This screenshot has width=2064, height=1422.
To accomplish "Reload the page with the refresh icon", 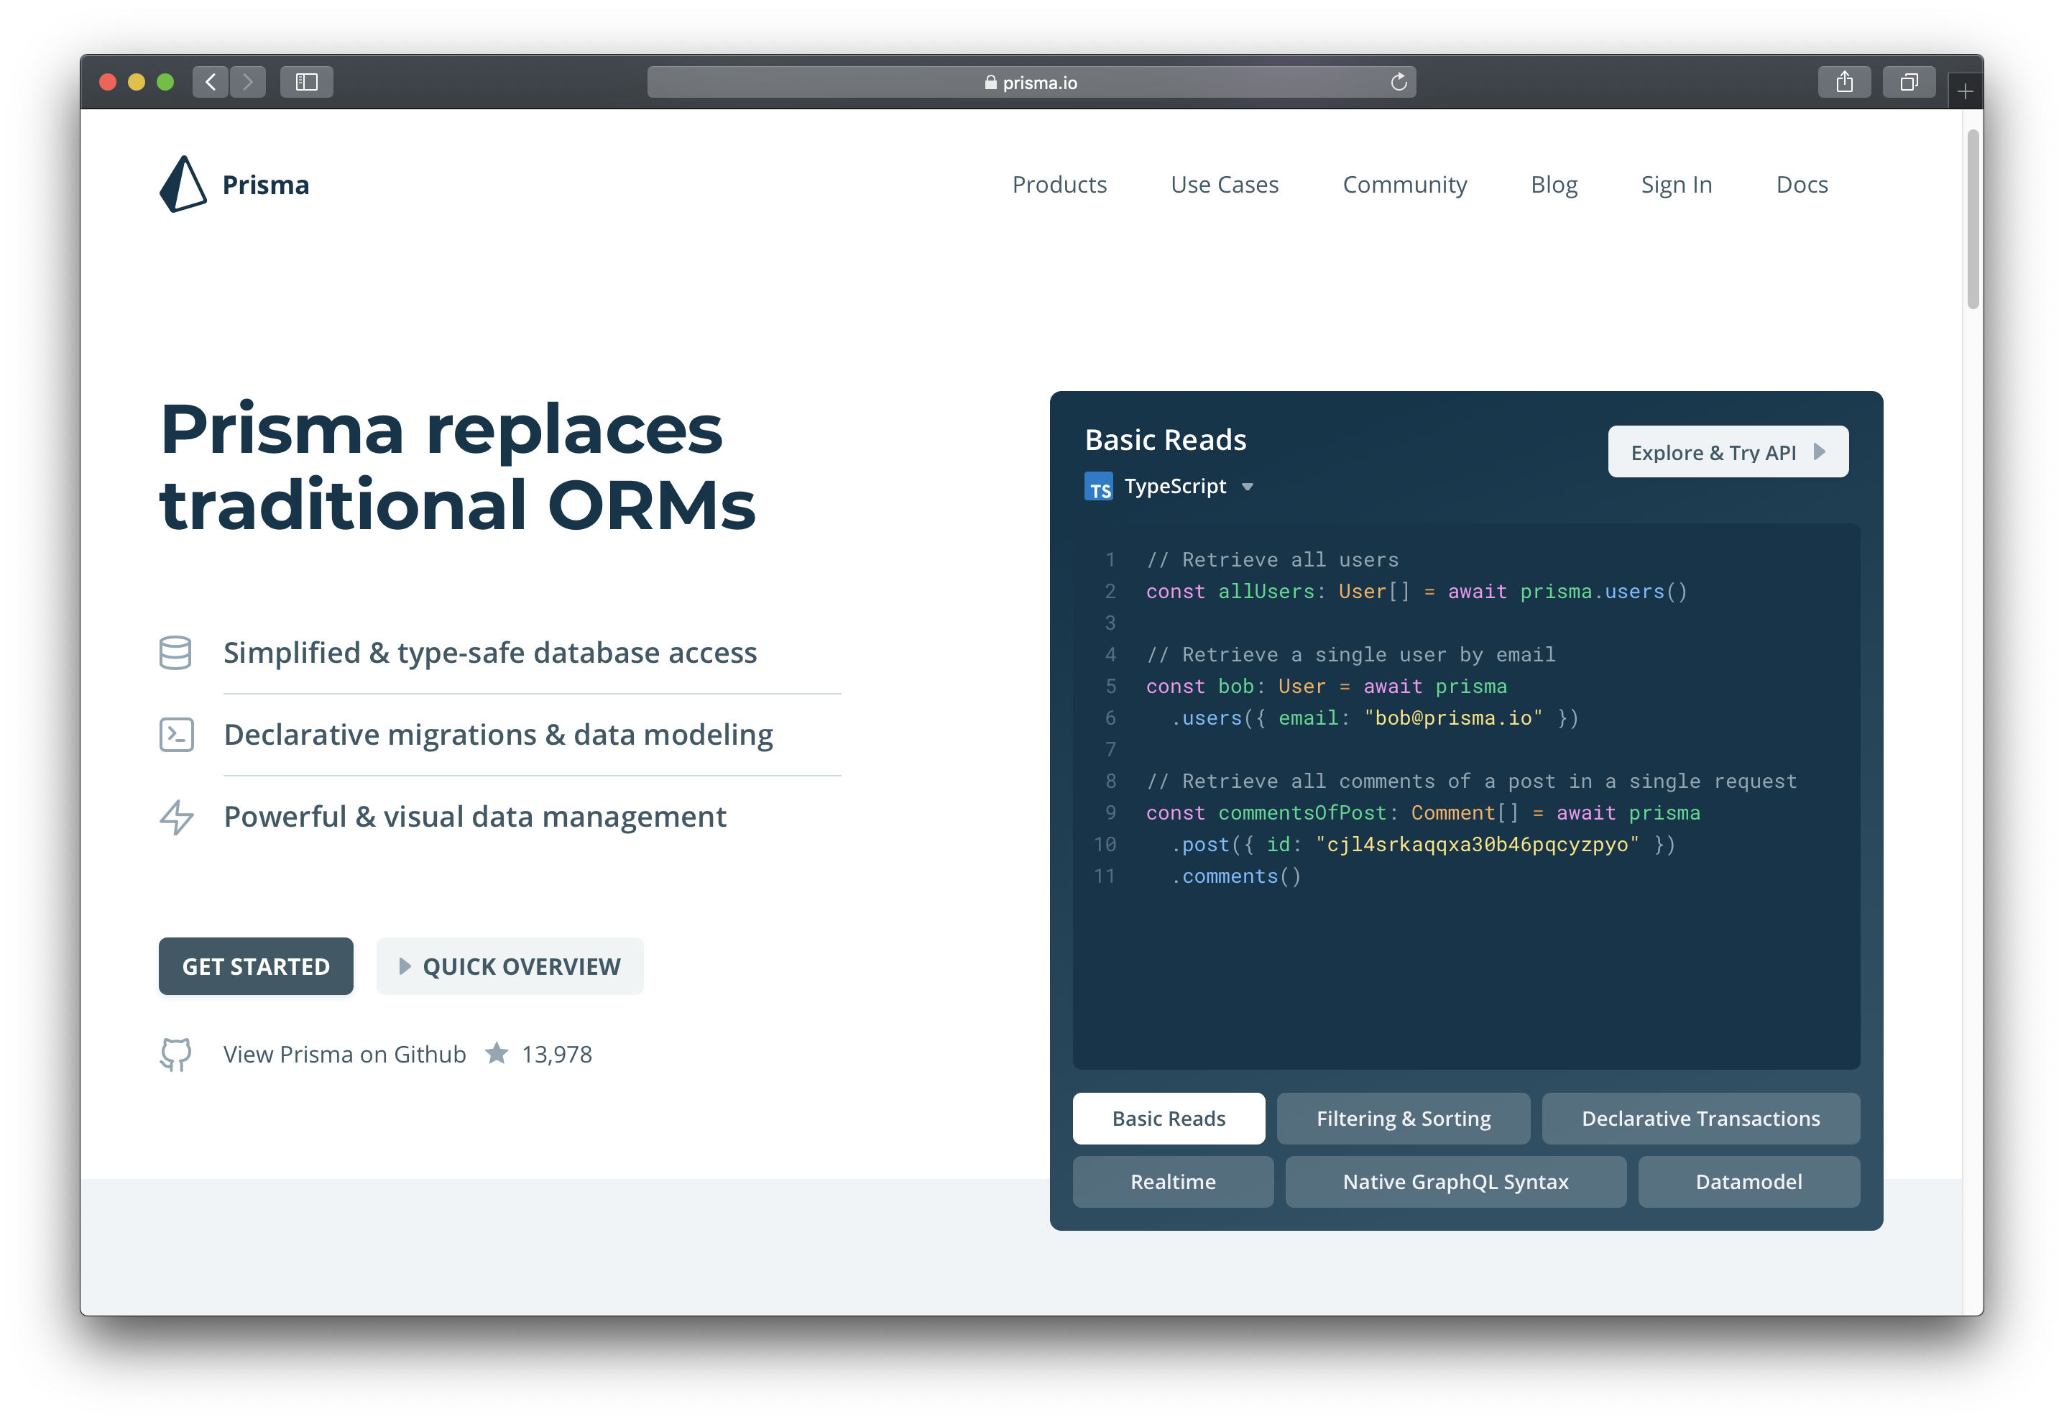I will 1398,82.
